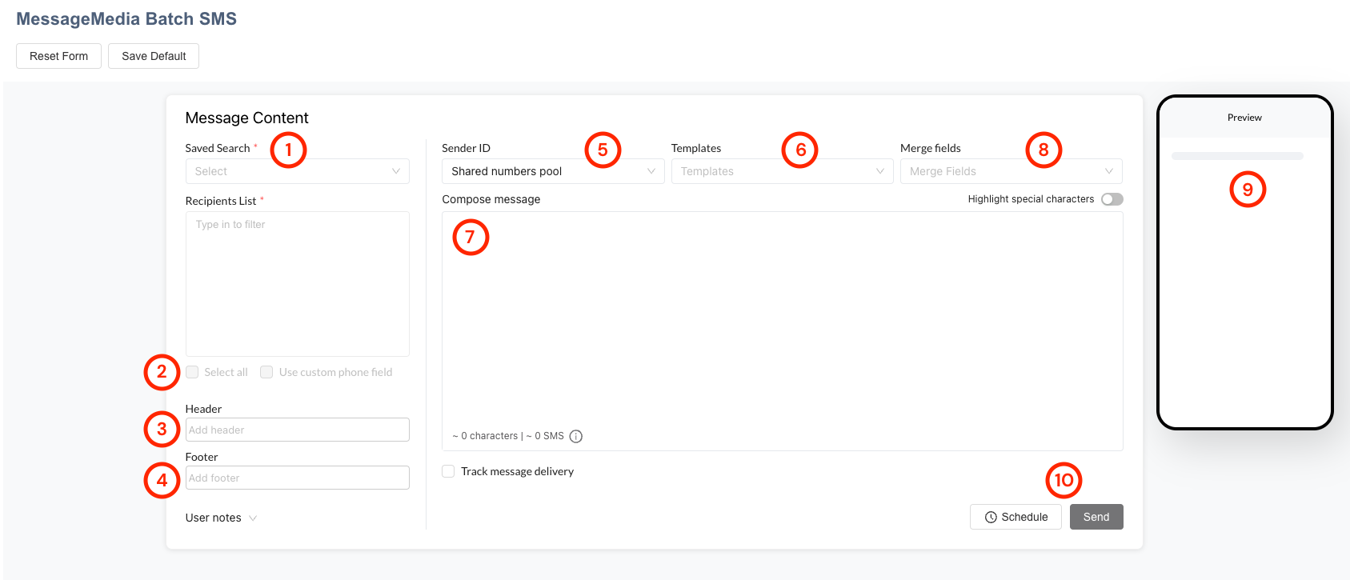The image size is (1350, 580).
Task: Tick Track message delivery checkbox
Action: [448, 471]
